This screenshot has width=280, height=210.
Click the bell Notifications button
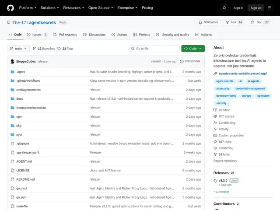pos(208,22)
